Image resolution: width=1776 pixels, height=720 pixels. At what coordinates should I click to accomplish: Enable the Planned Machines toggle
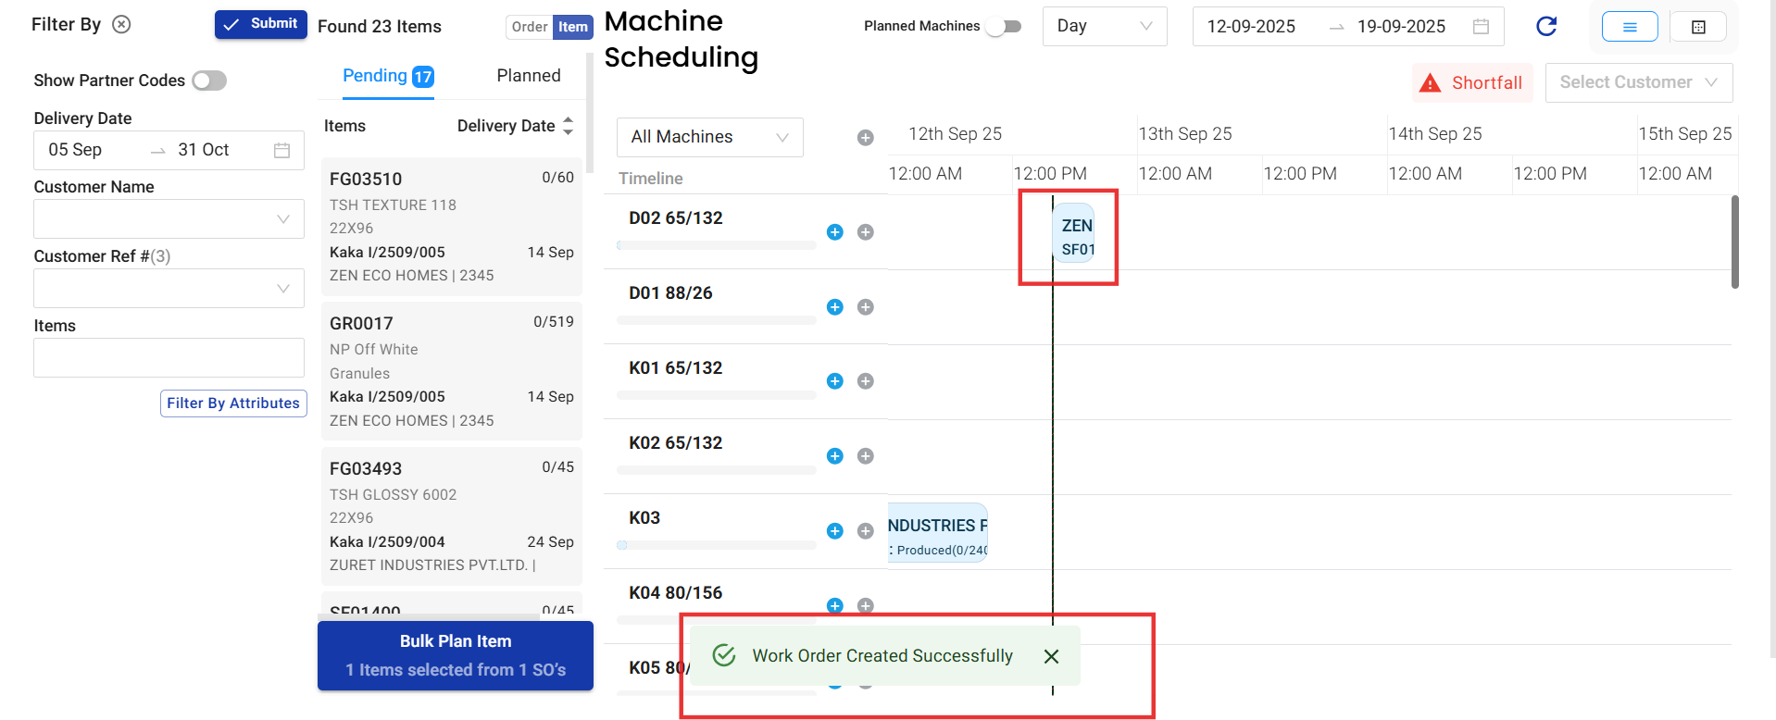(1004, 27)
